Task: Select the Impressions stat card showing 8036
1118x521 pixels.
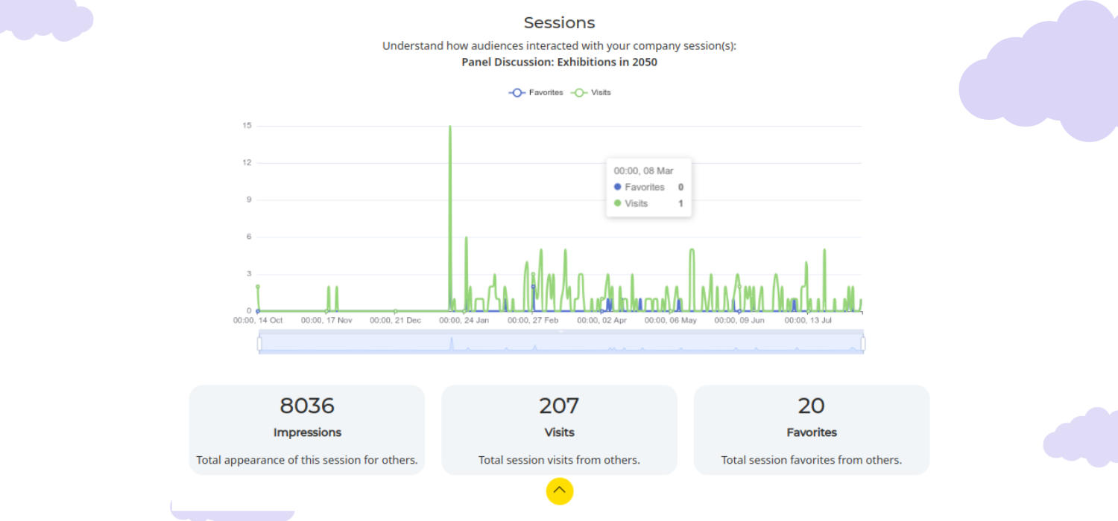Action: pos(307,429)
